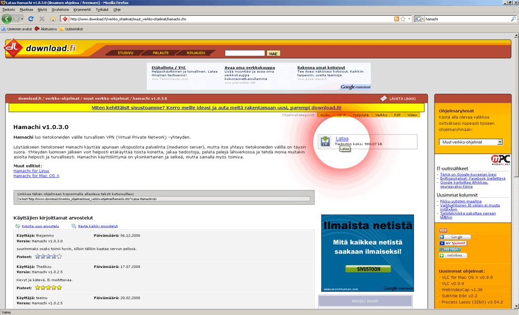This screenshot has height=315, width=519.
Task: Click the icon beside LÄHETÄ LINKKI
Action: tap(384, 98)
